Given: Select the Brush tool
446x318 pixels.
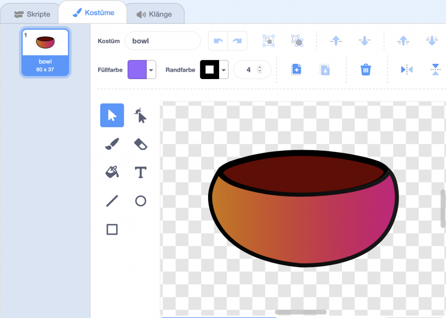Looking at the screenshot, I should tap(112, 144).
